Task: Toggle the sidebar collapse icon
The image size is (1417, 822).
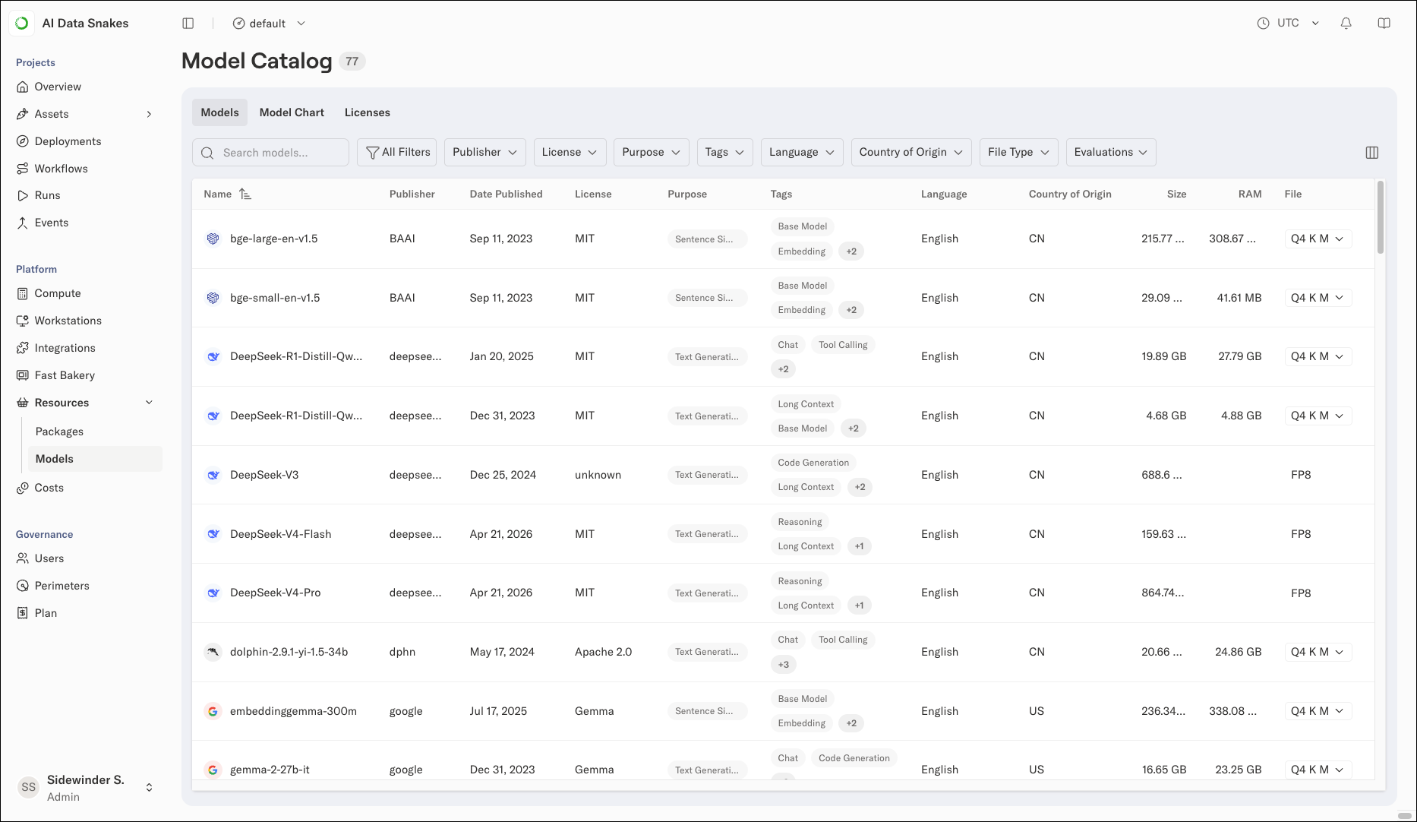Action: pyautogui.click(x=188, y=24)
